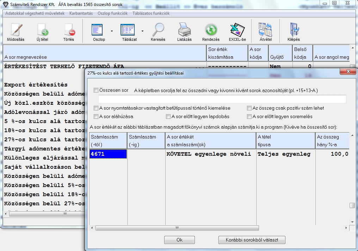Click the dialog's horizontal scrollbar thumb
The width and height of the screenshot is (358, 251).
[x=177, y=228]
